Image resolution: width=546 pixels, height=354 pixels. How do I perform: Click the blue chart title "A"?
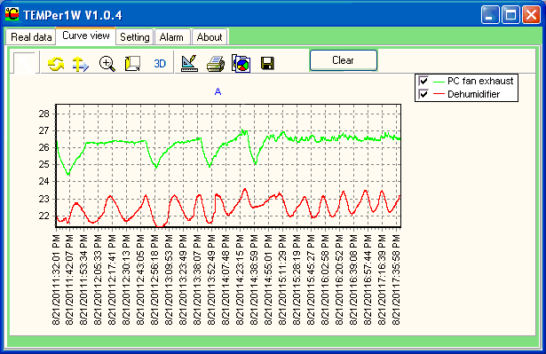(x=218, y=91)
